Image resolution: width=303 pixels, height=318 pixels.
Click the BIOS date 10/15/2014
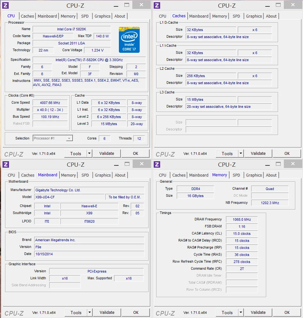coord(89,254)
